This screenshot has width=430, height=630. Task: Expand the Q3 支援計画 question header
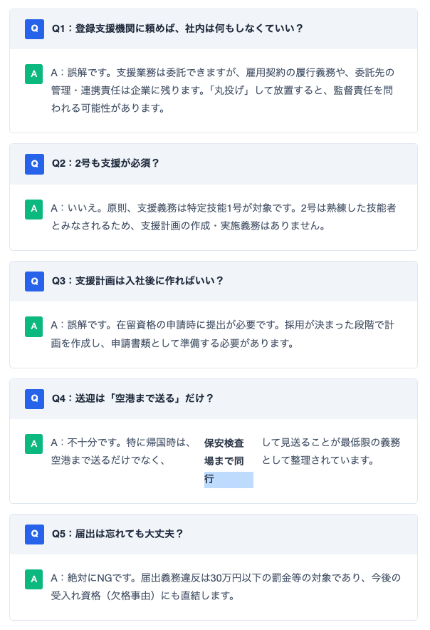click(214, 281)
